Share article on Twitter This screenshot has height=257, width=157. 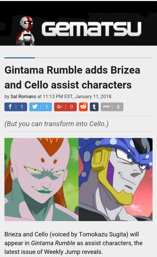pos(40,107)
